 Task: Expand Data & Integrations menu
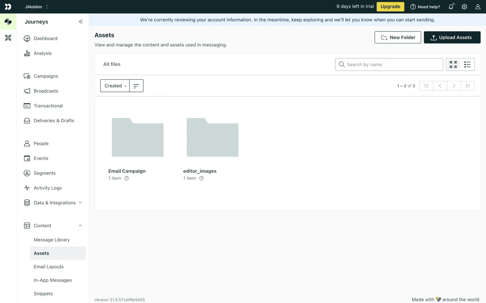coord(80,203)
